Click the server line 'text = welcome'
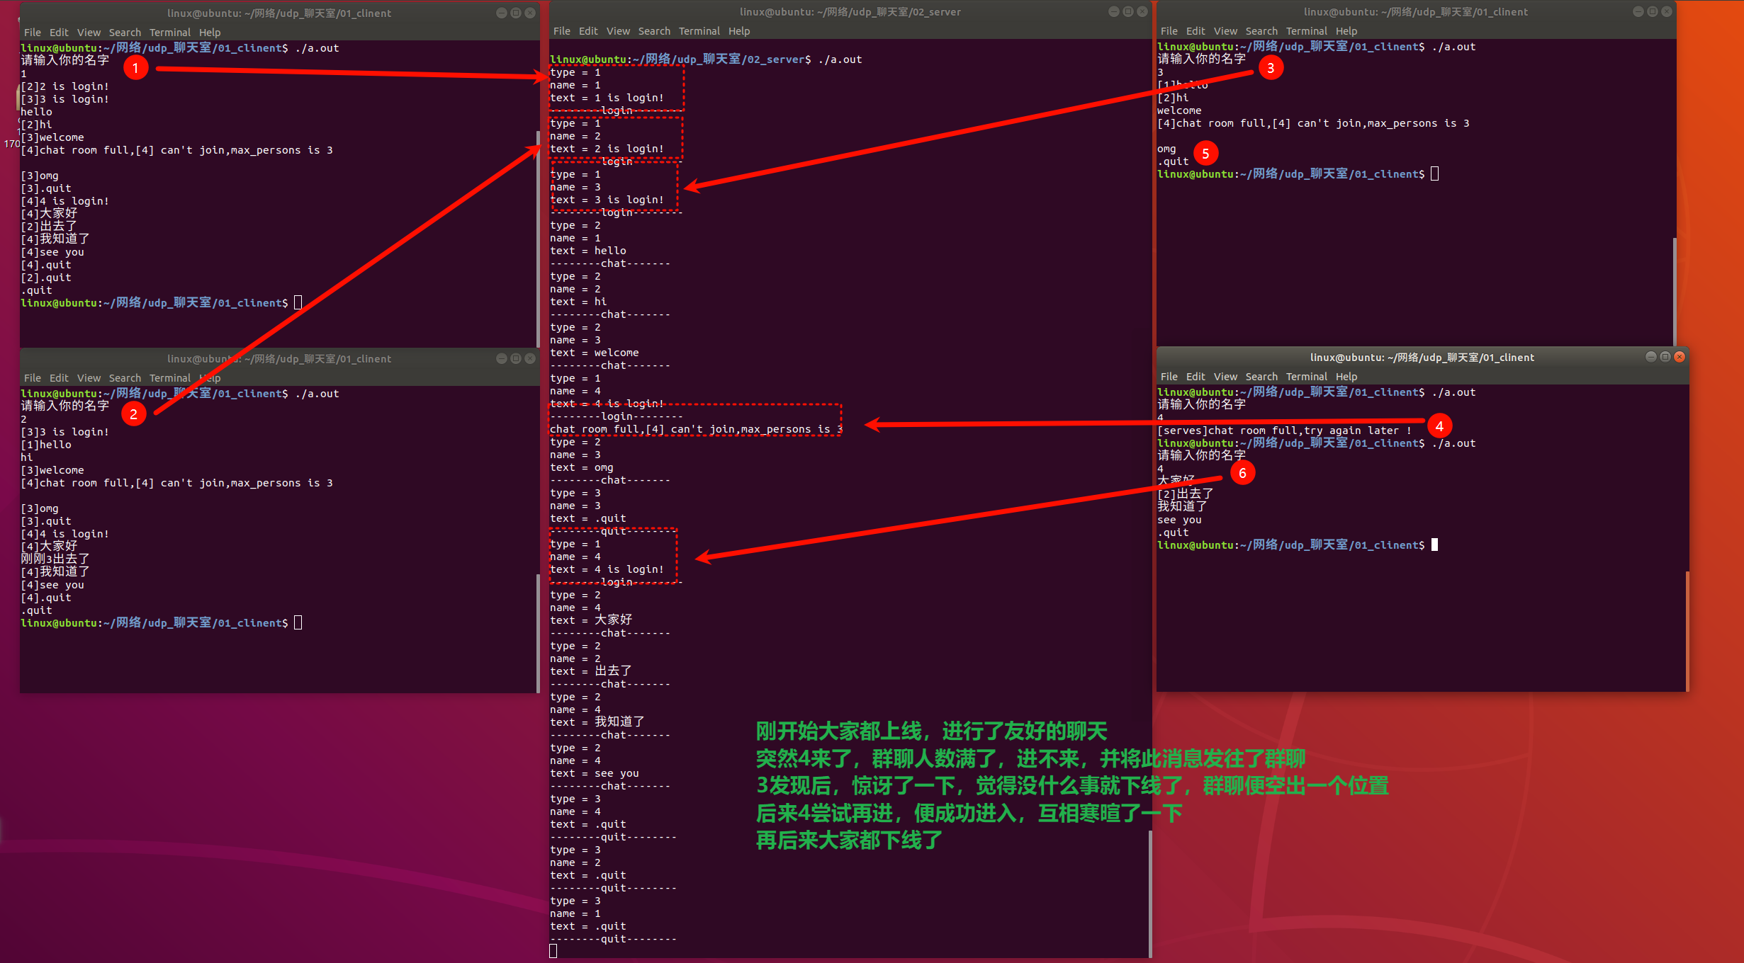 (x=594, y=353)
